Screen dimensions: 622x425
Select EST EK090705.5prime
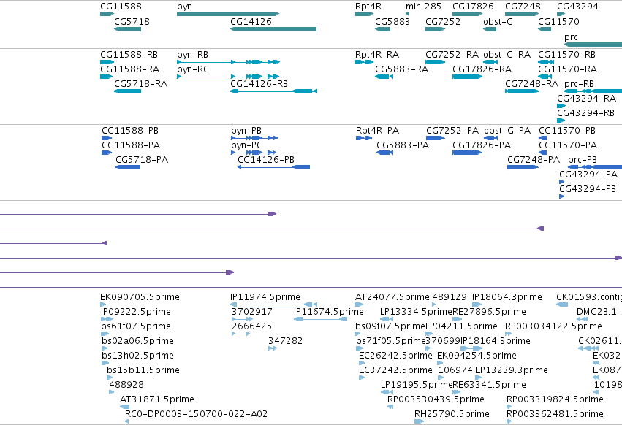(x=140, y=297)
